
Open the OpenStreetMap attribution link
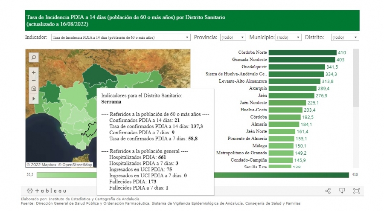click(75, 165)
